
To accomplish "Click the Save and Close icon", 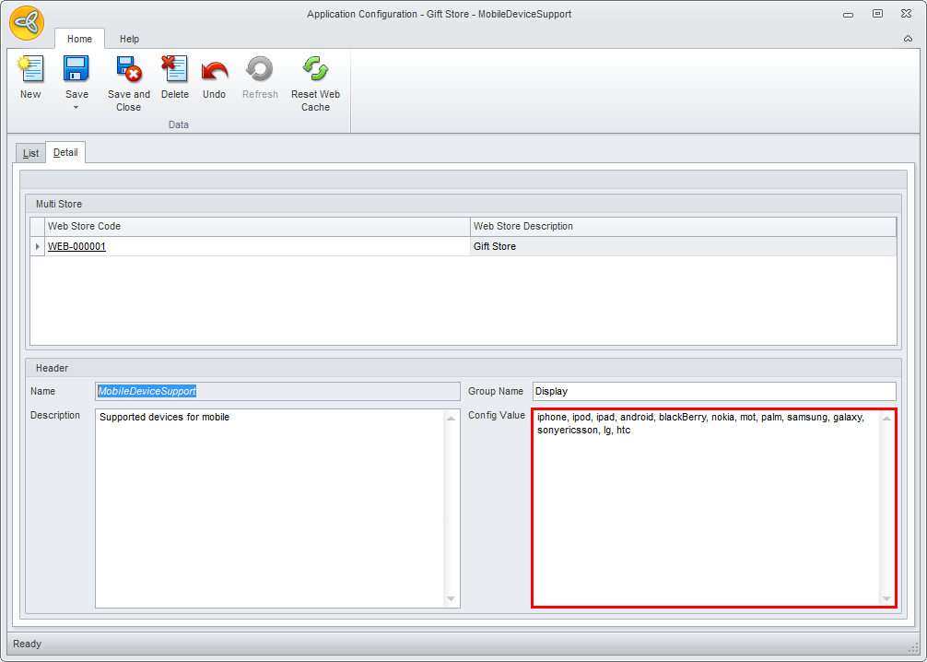I will (129, 70).
